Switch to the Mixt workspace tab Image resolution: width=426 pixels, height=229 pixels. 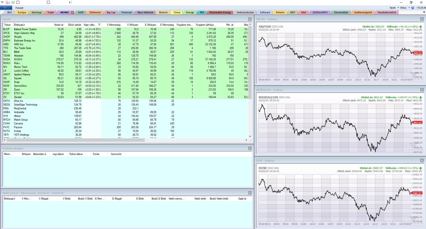(304, 13)
